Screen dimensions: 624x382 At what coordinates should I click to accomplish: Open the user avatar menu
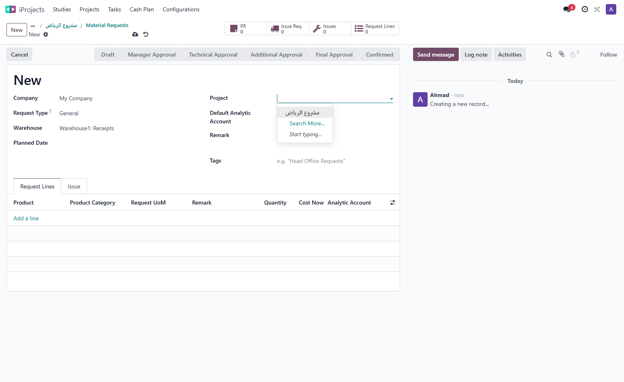pos(611,9)
